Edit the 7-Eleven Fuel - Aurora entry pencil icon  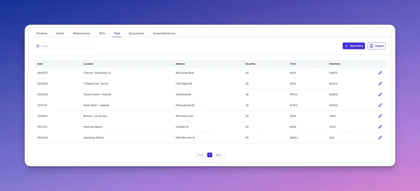tap(380, 83)
